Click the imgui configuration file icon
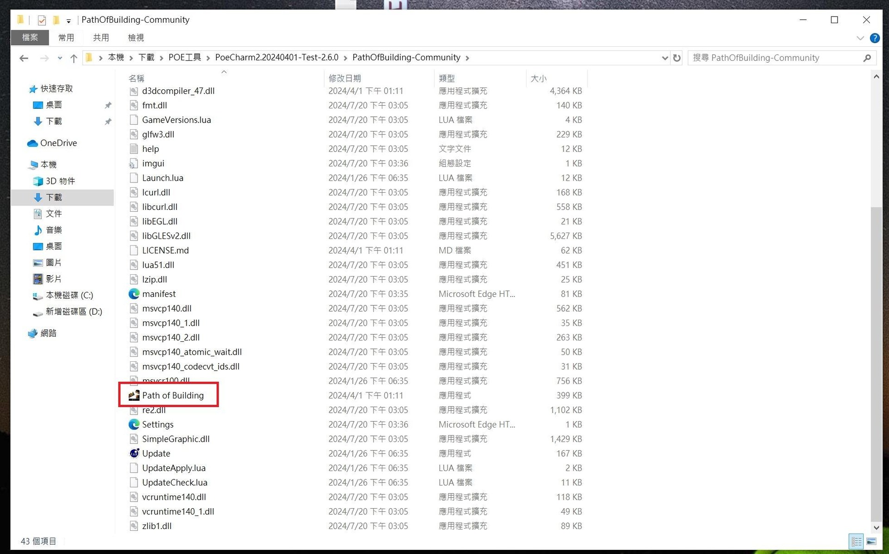 134,164
